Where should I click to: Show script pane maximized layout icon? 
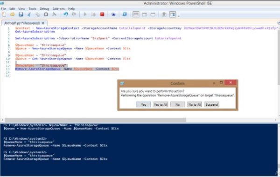[153, 14]
